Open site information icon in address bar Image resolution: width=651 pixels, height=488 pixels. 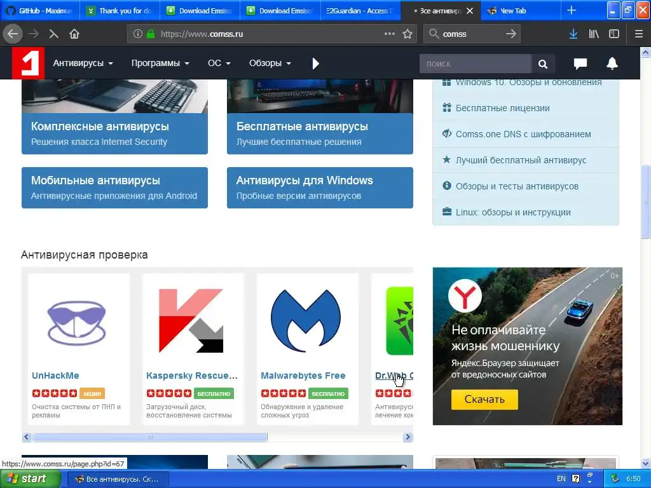(x=138, y=34)
